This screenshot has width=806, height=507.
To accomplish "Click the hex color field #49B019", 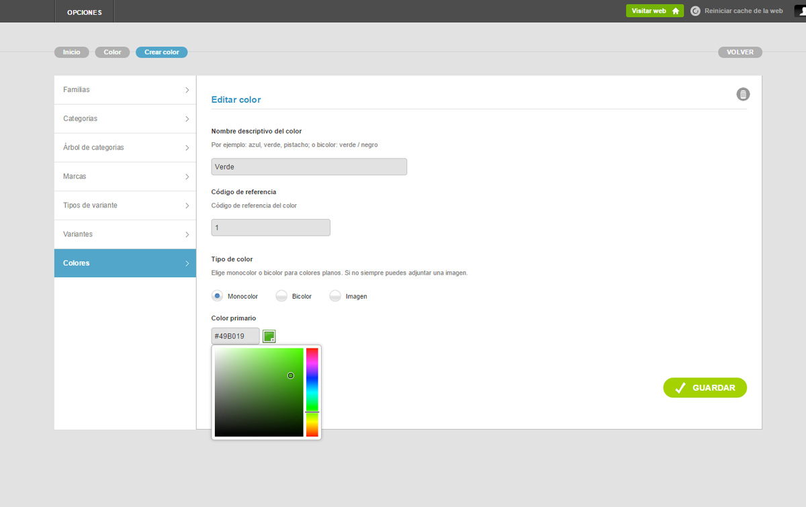I will [x=235, y=336].
